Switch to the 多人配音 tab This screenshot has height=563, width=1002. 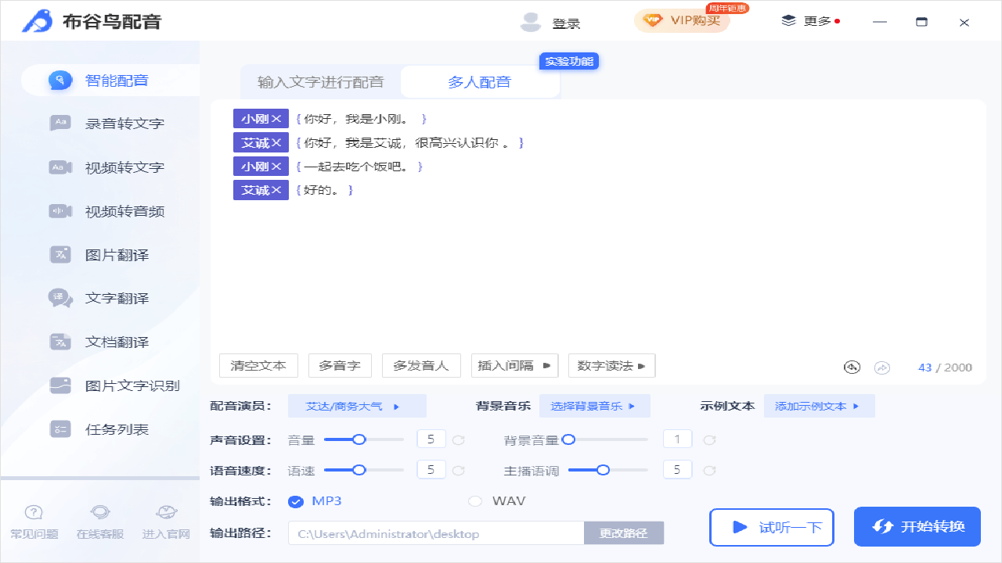pyautogui.click(x=480, y=81)
